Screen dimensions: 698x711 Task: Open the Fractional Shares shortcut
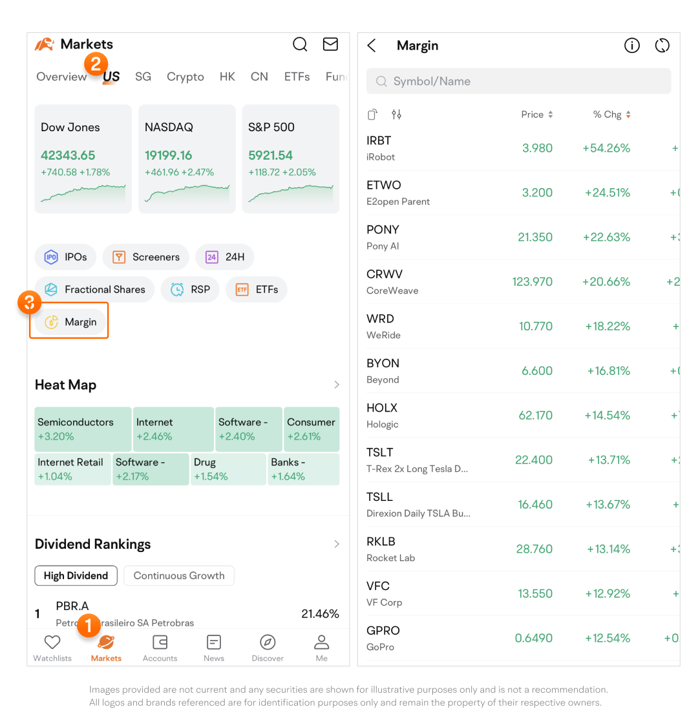click(94, 290)
